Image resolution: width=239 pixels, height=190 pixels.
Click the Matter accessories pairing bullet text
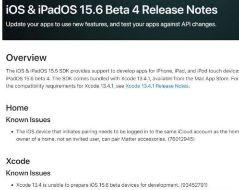coord(127,135)
